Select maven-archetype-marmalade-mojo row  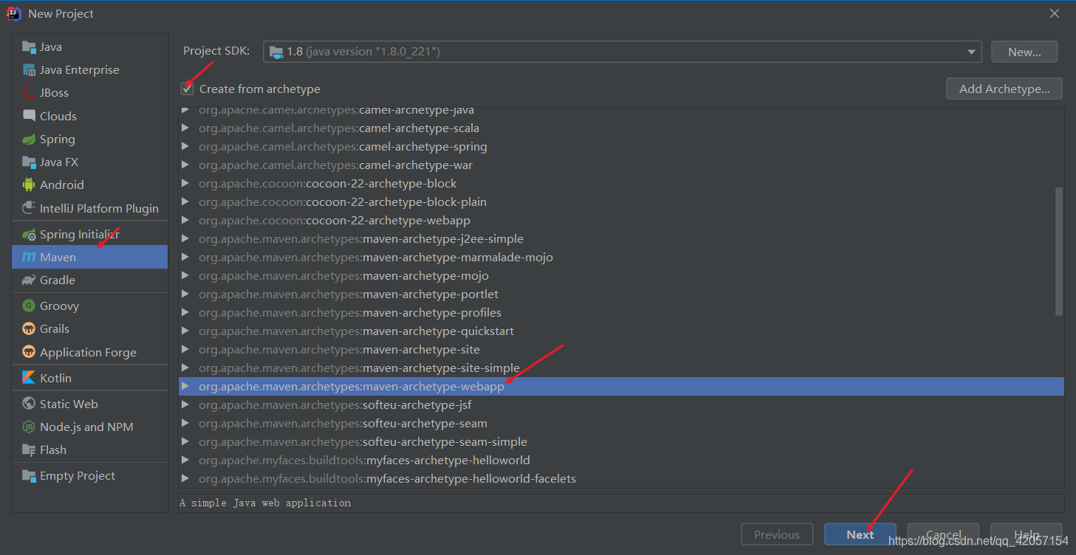click(x=621, y=258)
